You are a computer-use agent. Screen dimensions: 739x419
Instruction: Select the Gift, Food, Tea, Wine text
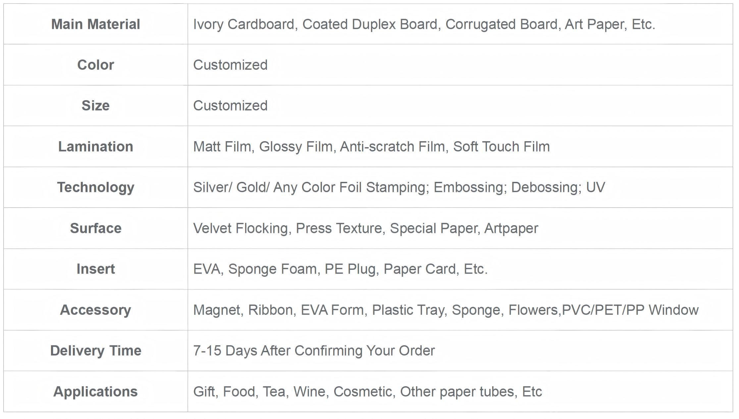pos(367,392)
